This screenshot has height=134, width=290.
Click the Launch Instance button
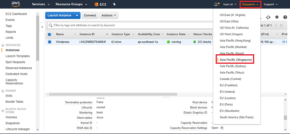point(59,16)
